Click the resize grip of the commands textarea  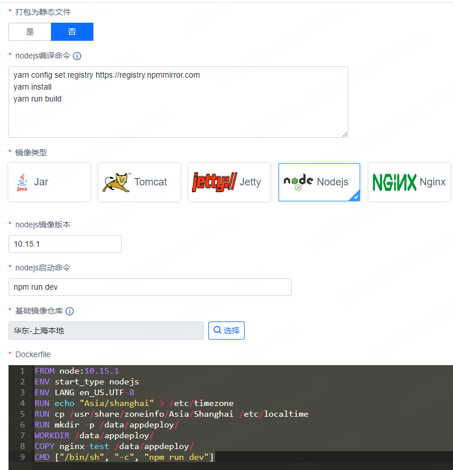click(344, 134)
